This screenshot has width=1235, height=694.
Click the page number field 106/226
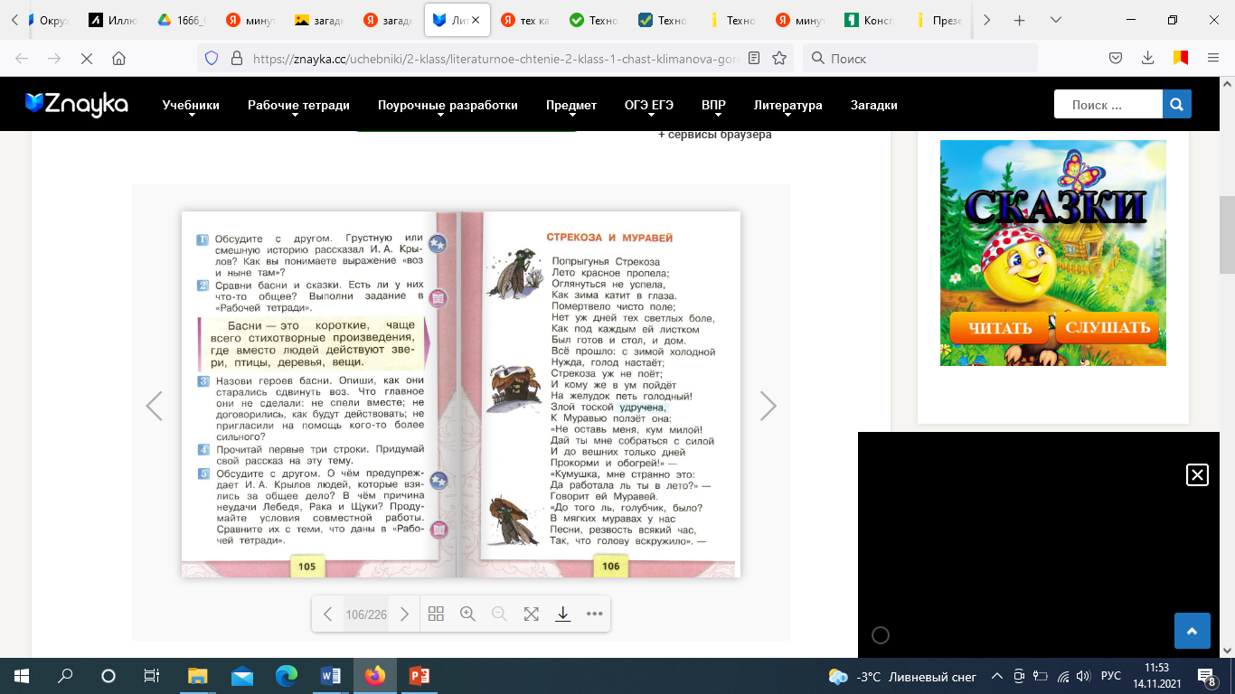tap(366, 614)
